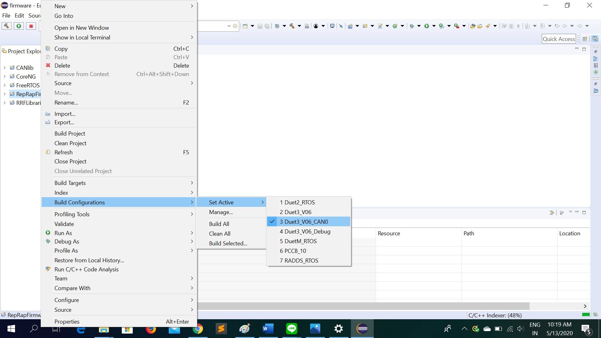
Task: Expand the CANlib project tree node
Action: 4,68
